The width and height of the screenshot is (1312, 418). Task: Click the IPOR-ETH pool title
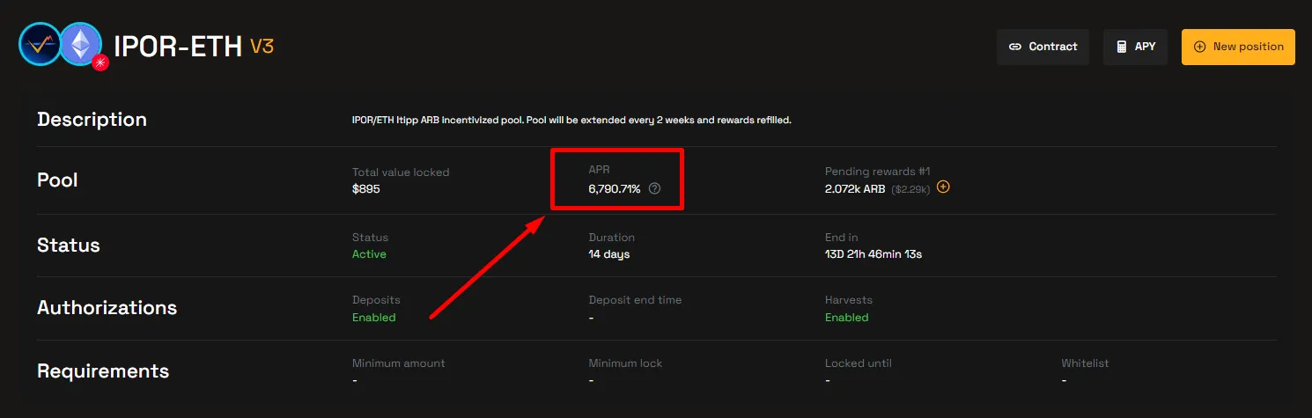tap(178, 47)
